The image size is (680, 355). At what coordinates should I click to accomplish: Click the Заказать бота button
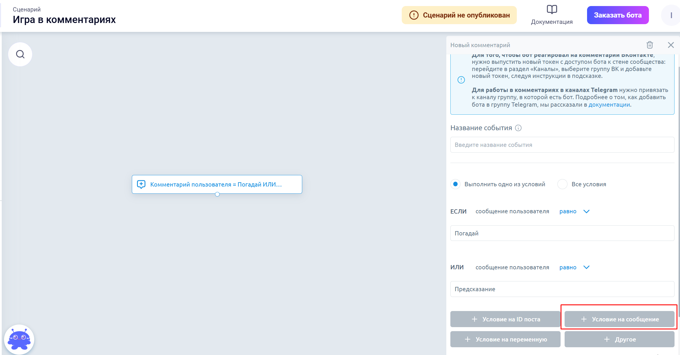618,15
